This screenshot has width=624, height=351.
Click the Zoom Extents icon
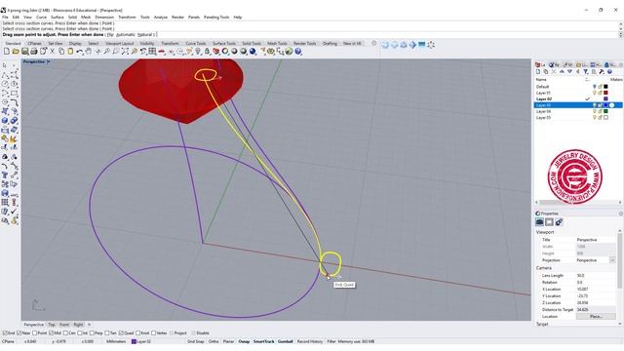point(125,52)
